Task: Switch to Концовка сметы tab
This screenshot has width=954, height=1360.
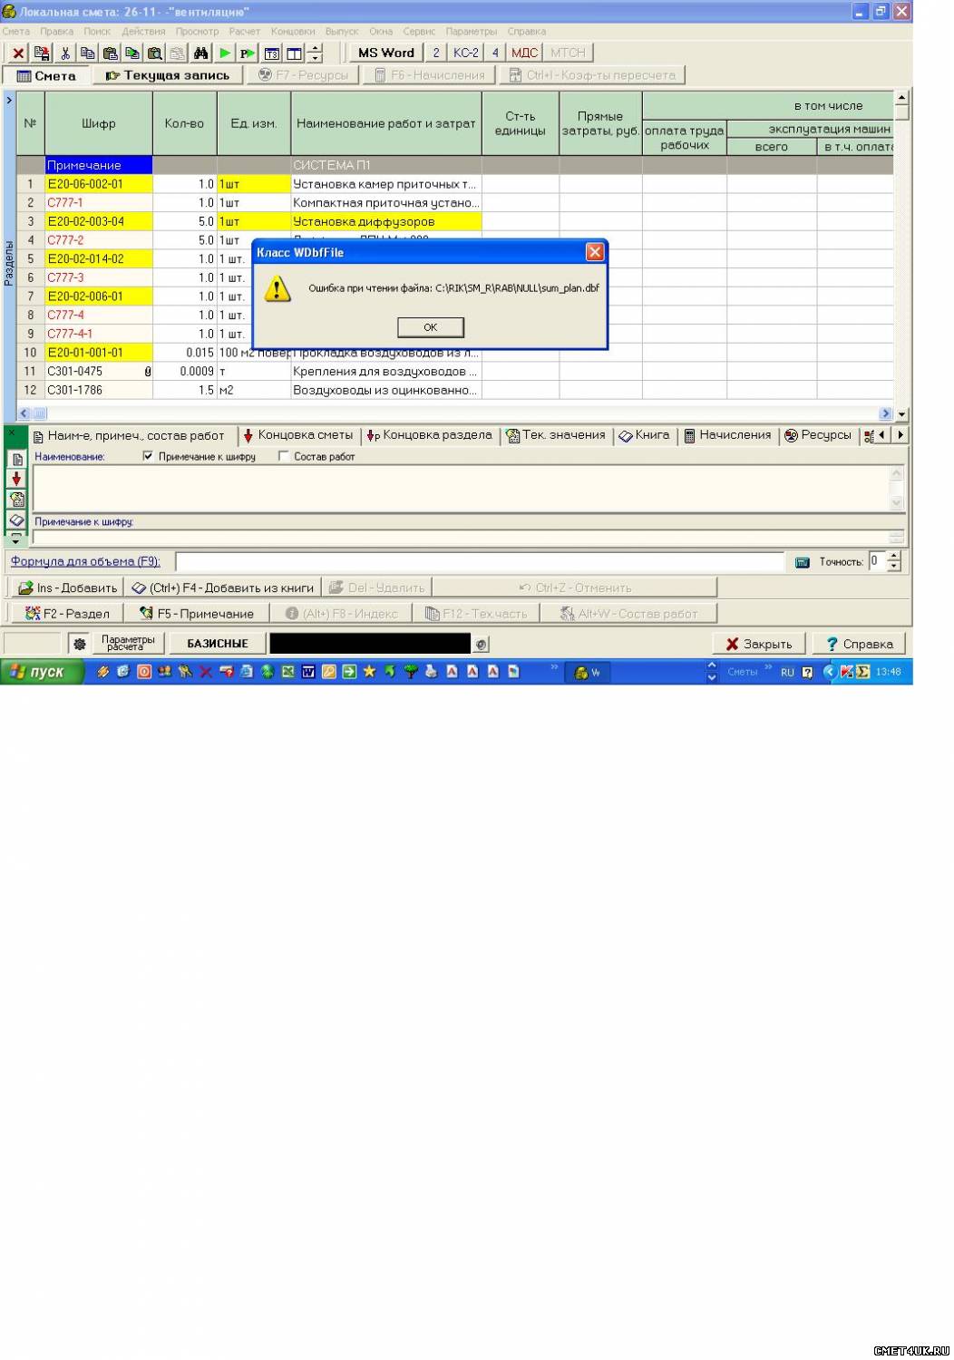Action: [x=298, y=435]
